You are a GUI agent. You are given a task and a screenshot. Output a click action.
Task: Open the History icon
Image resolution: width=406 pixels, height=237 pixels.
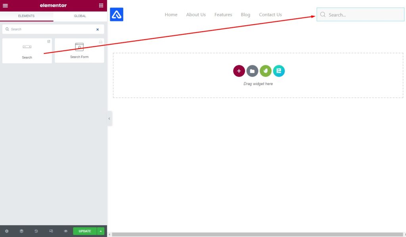(x=36, y=231)
